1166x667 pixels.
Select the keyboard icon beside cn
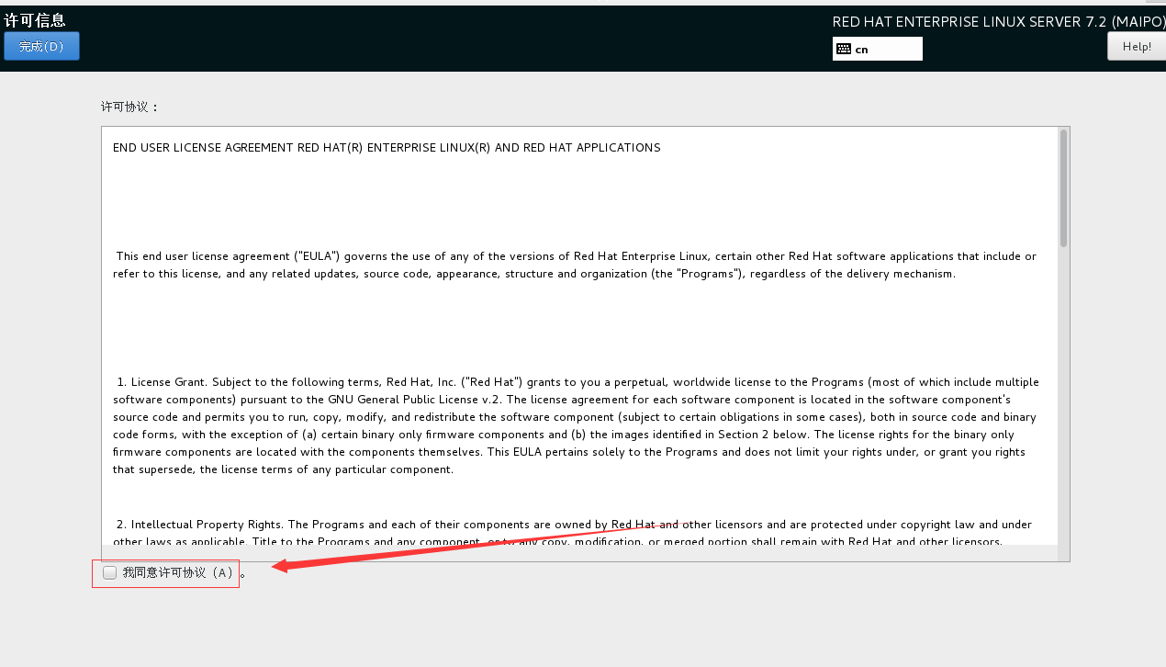844,50
